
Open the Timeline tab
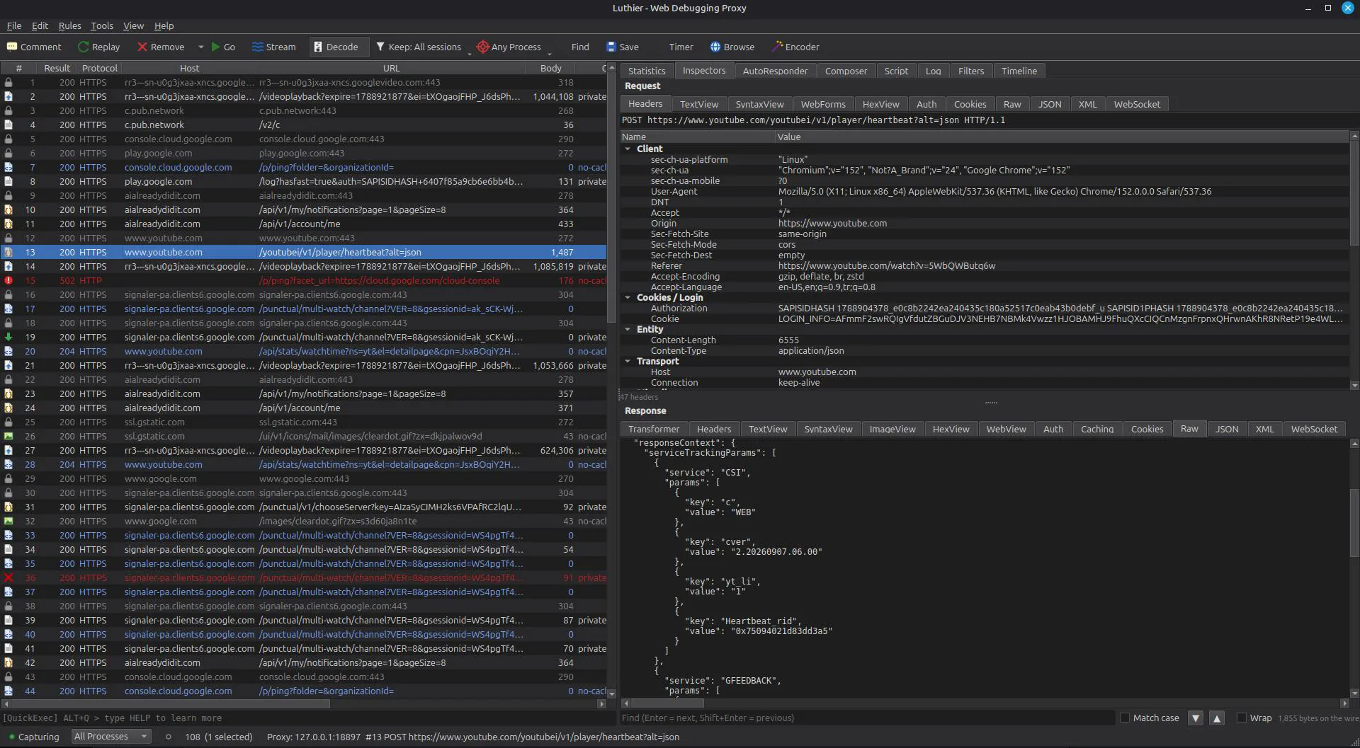pyautogui.click(x=1019, y=71)
